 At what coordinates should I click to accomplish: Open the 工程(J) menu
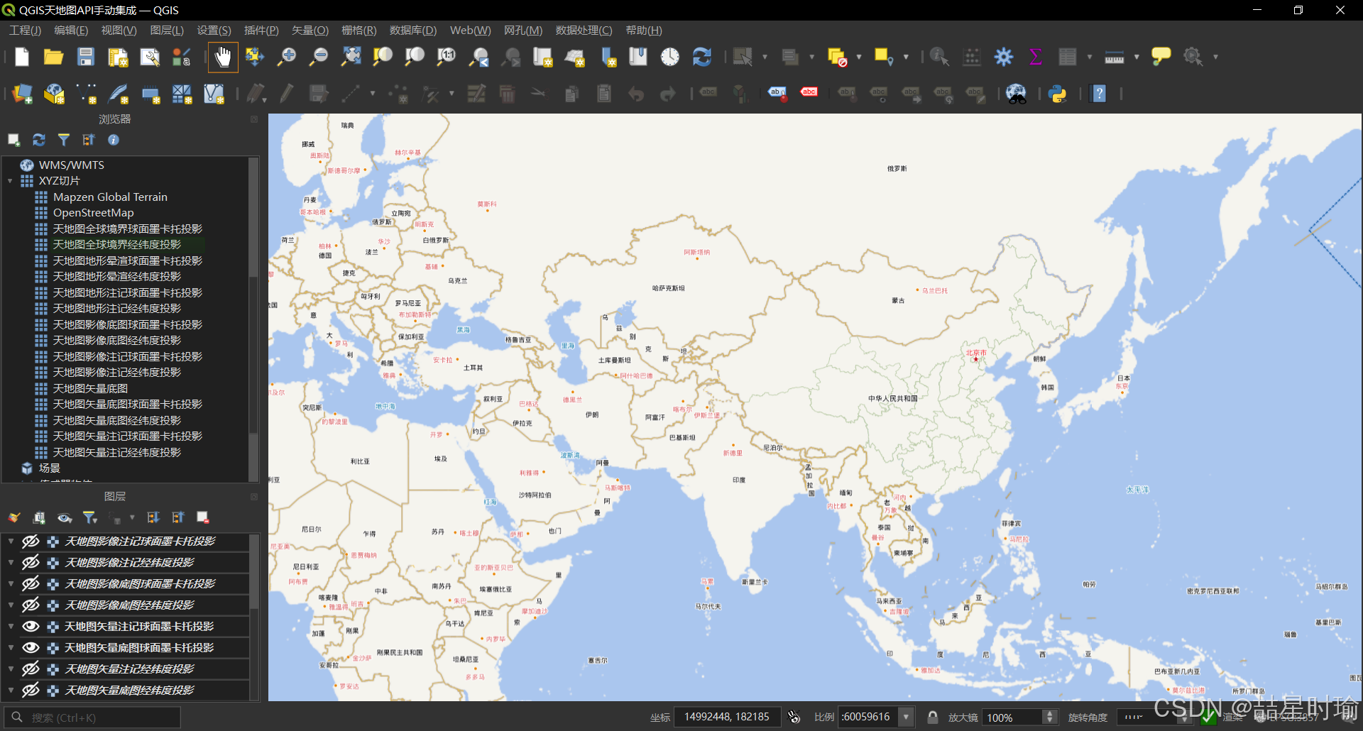click(x=25, y=31)
